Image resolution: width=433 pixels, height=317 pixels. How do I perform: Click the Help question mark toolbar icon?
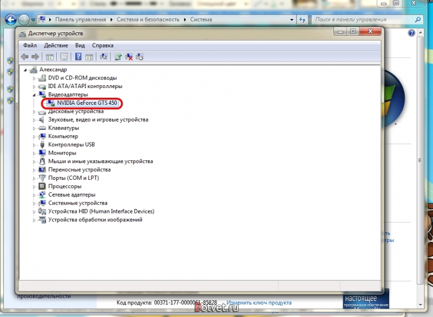(x=78, y=57)
